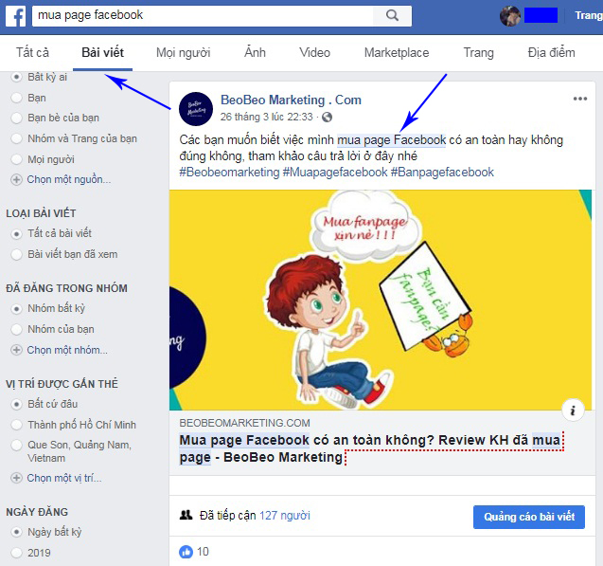The height and width of the screenshot is (566, 603).
Task: Expand Chọn một nguồn... source chooser
Action: click(x=69, y=180)
